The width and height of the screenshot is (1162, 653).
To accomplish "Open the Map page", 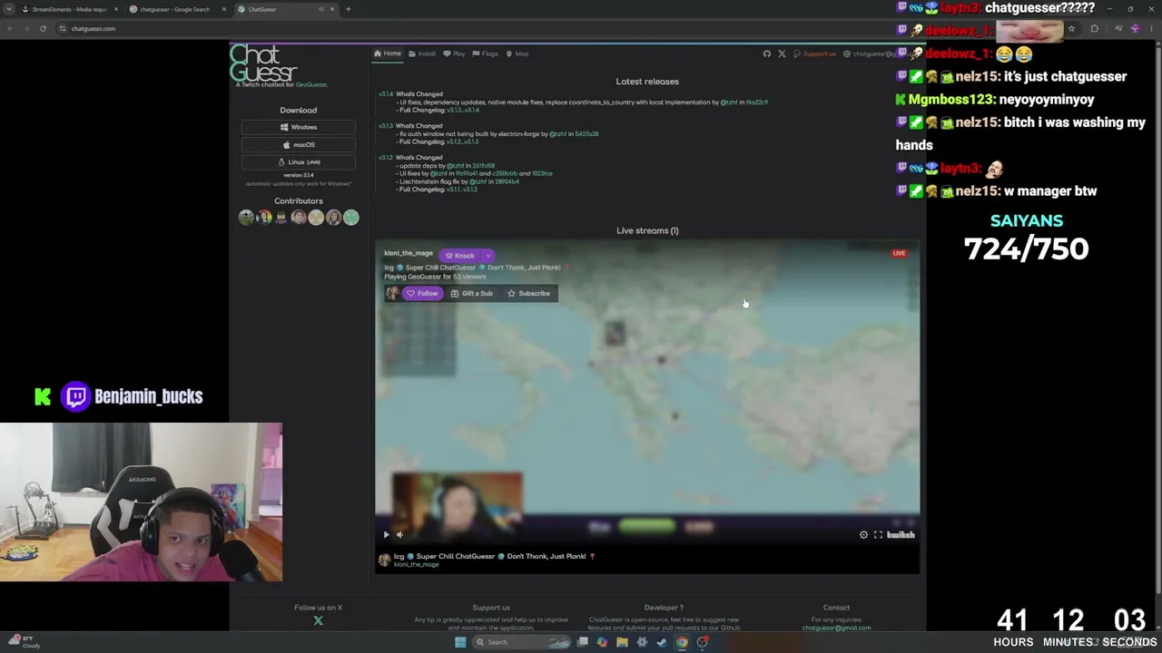I will pyautogui.click(x=517, y=54).
